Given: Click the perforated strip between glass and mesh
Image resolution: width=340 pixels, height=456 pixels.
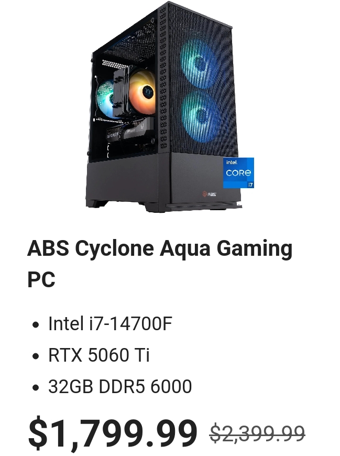Looking at the screenshot, I should [163, 79].
